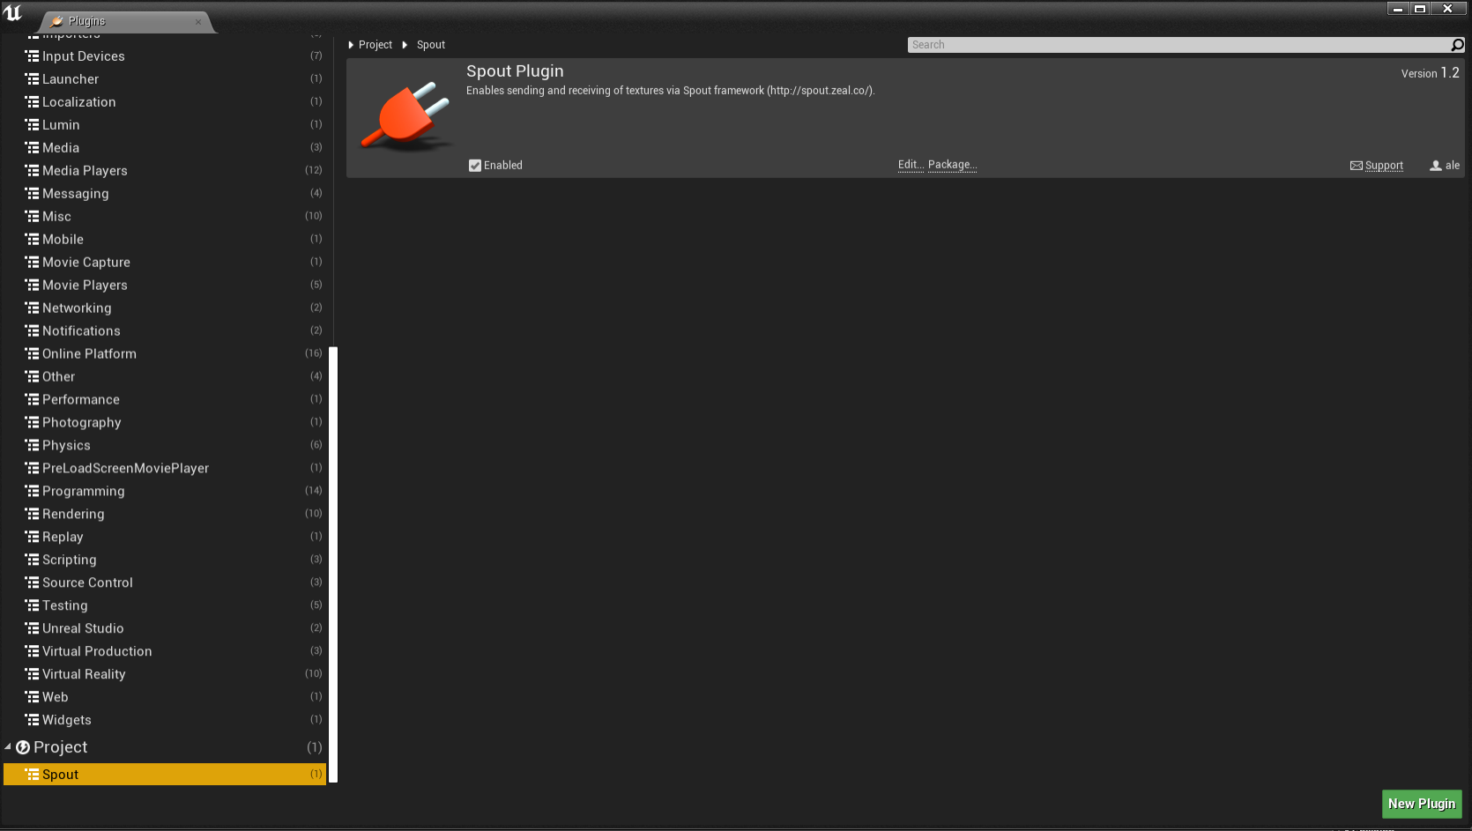Close the Plugins tab

pos(198,22)
